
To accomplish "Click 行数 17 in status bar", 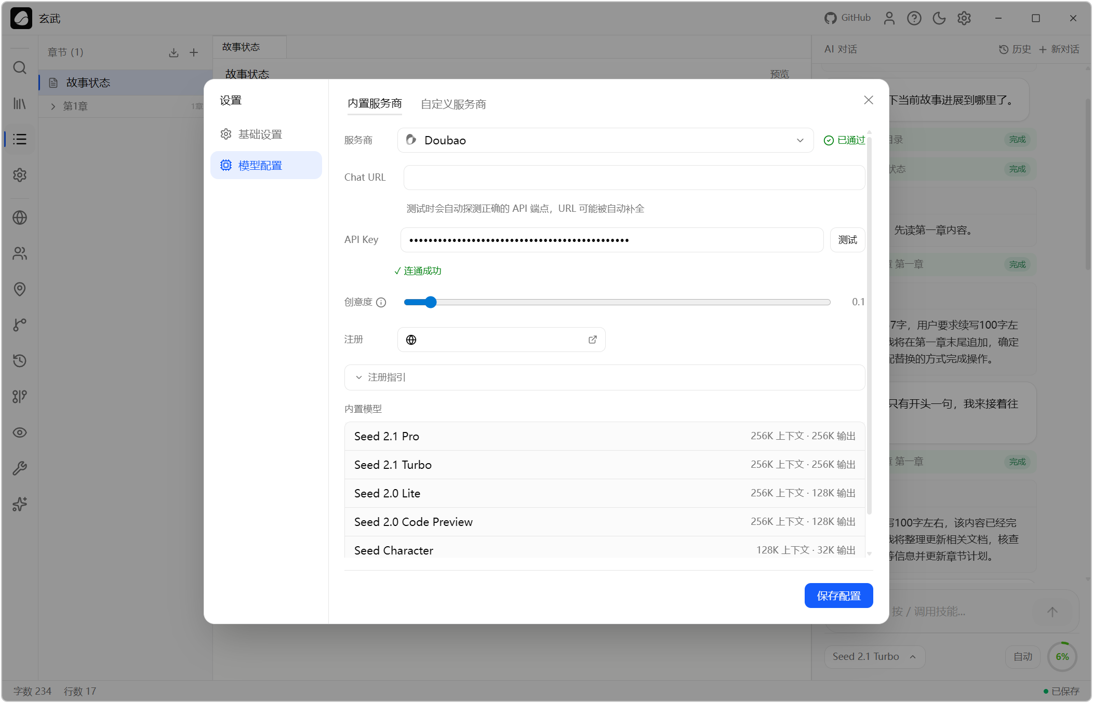I will coord(80,692).
